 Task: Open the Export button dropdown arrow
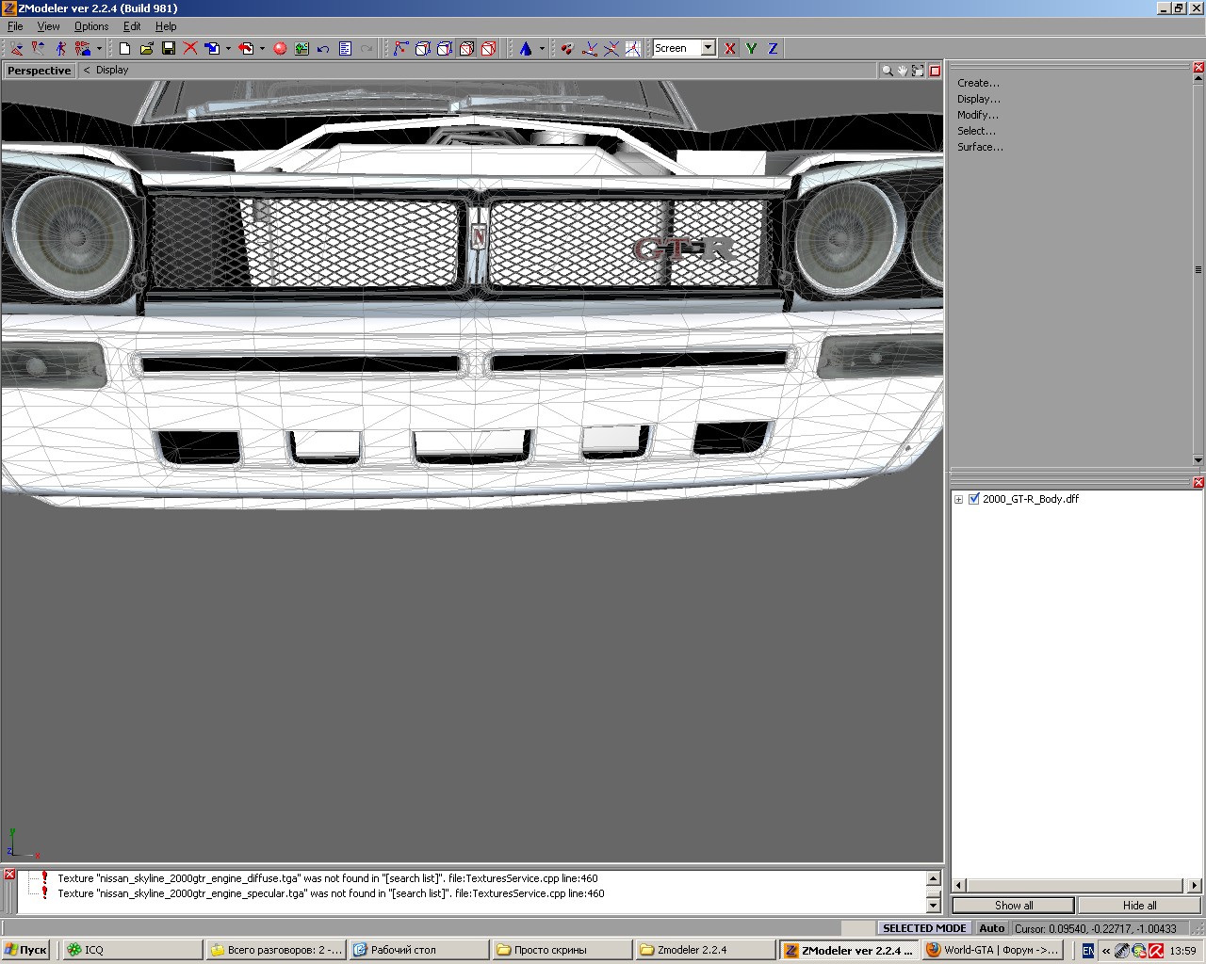click(x=262, y=48)
